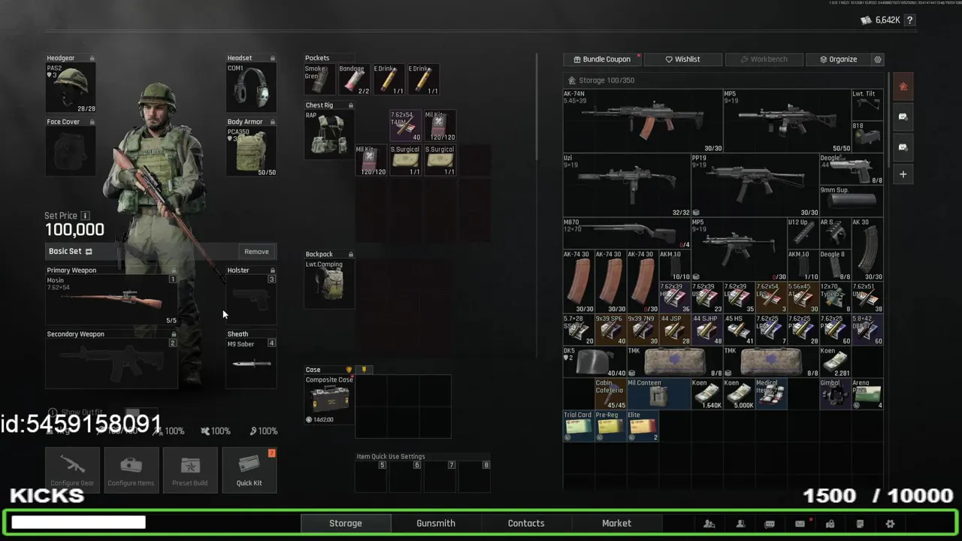The image size is (962, 541).
Task: Select the Koen stack worth 5.000K
Action: [739, 394]
